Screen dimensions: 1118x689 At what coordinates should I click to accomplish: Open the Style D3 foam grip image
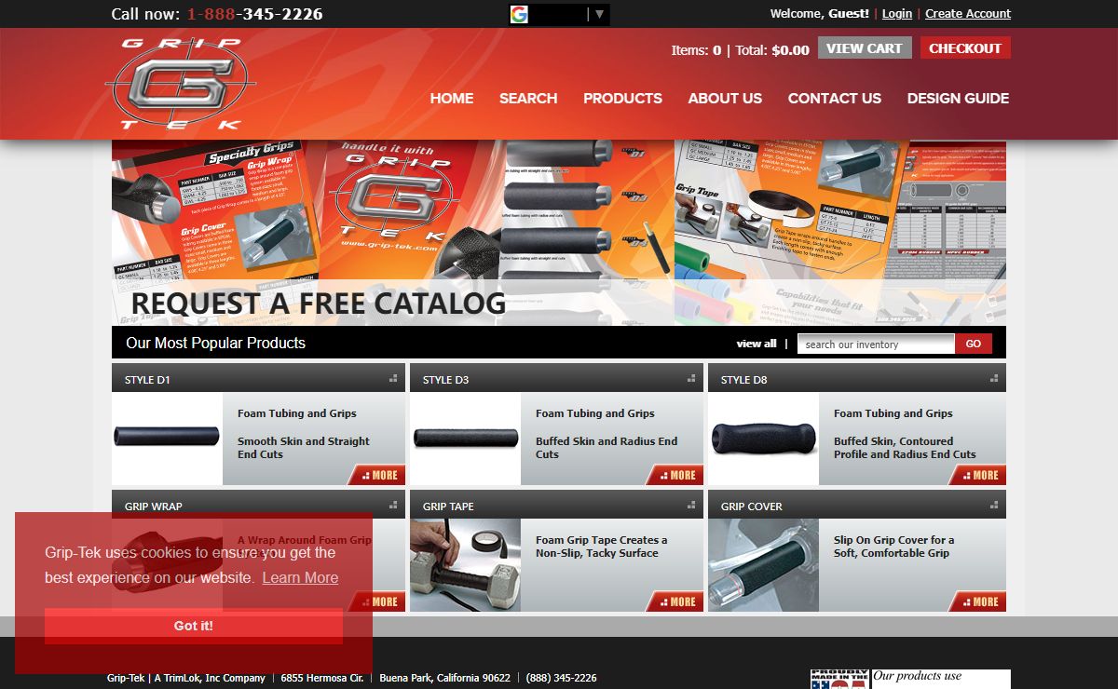[465, 437]
